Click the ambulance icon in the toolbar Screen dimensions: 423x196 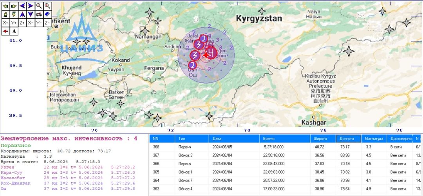click(x=39, y=14)
